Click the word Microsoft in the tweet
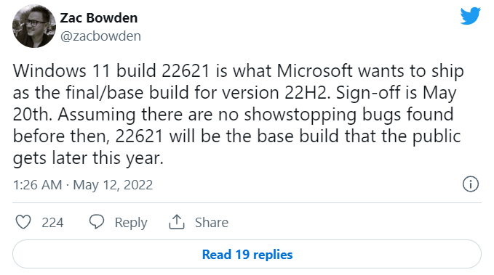 [x=315, y=70]
